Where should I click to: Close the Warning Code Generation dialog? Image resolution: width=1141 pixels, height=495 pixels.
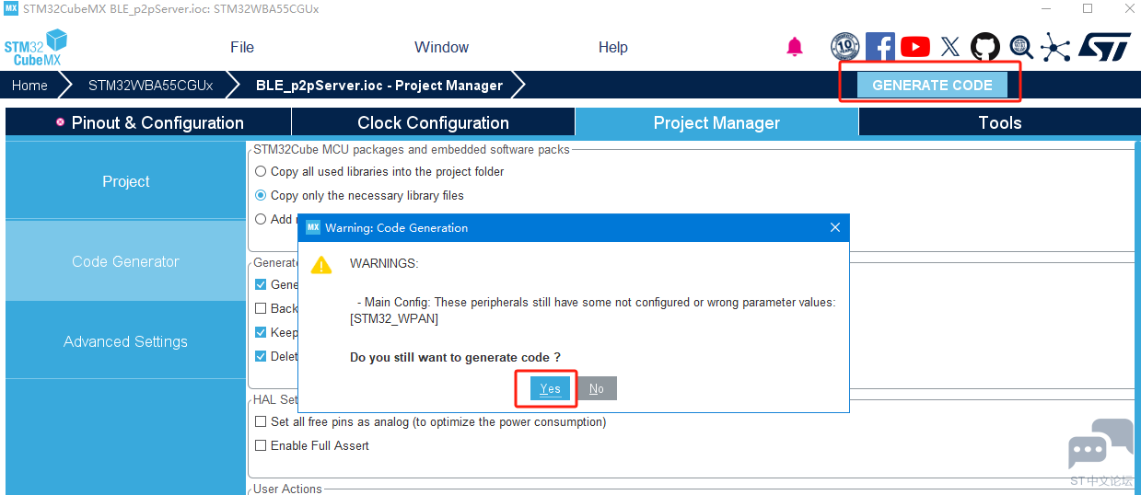coord(835,227)
